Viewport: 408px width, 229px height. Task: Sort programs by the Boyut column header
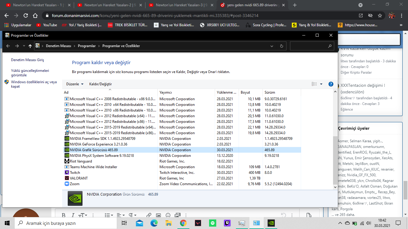pos(251,92)
